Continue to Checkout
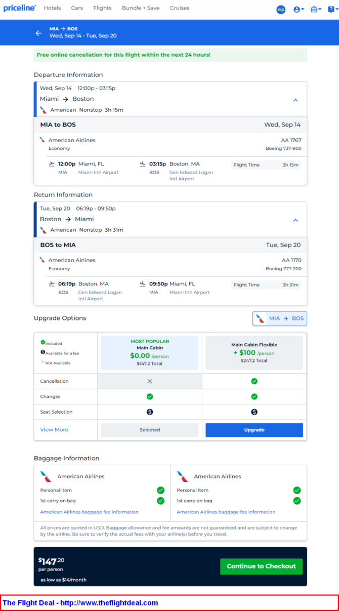339x611 pixels. pos(261,566)
